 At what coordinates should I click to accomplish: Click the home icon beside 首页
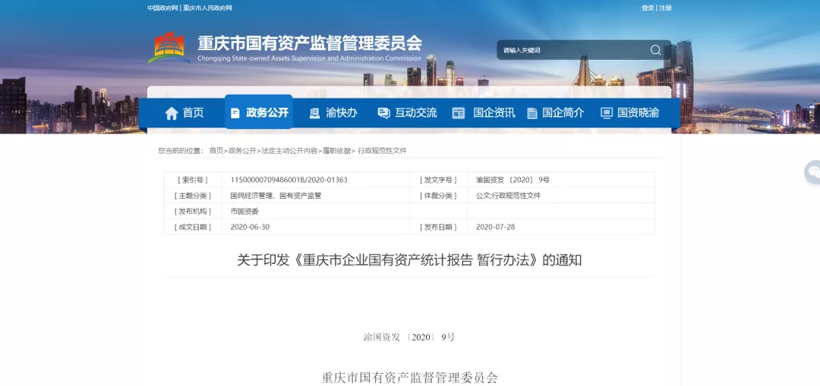(x=172, y=113)
